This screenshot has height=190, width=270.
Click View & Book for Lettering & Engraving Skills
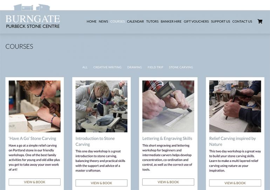[168, 182]
